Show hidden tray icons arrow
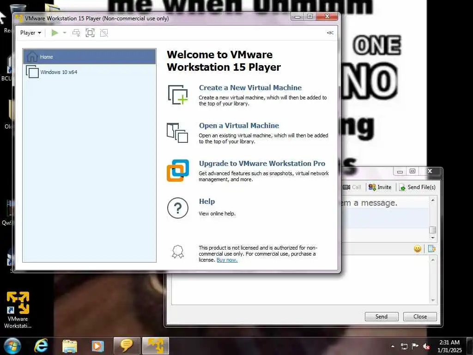473x355 pixels. 393,346
